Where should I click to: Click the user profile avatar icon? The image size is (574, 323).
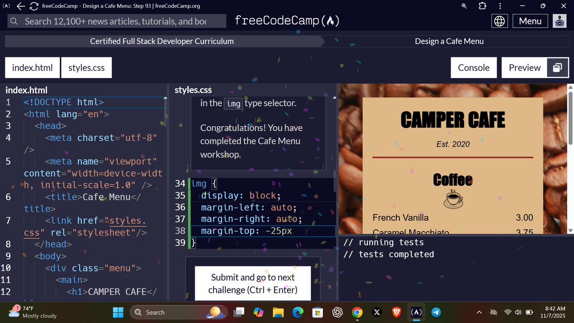point(559,21)
